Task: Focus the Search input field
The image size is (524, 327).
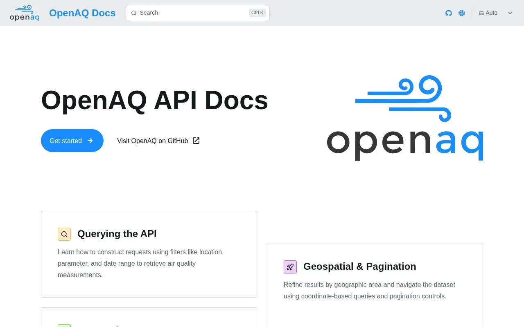Action: coord(198,13)
